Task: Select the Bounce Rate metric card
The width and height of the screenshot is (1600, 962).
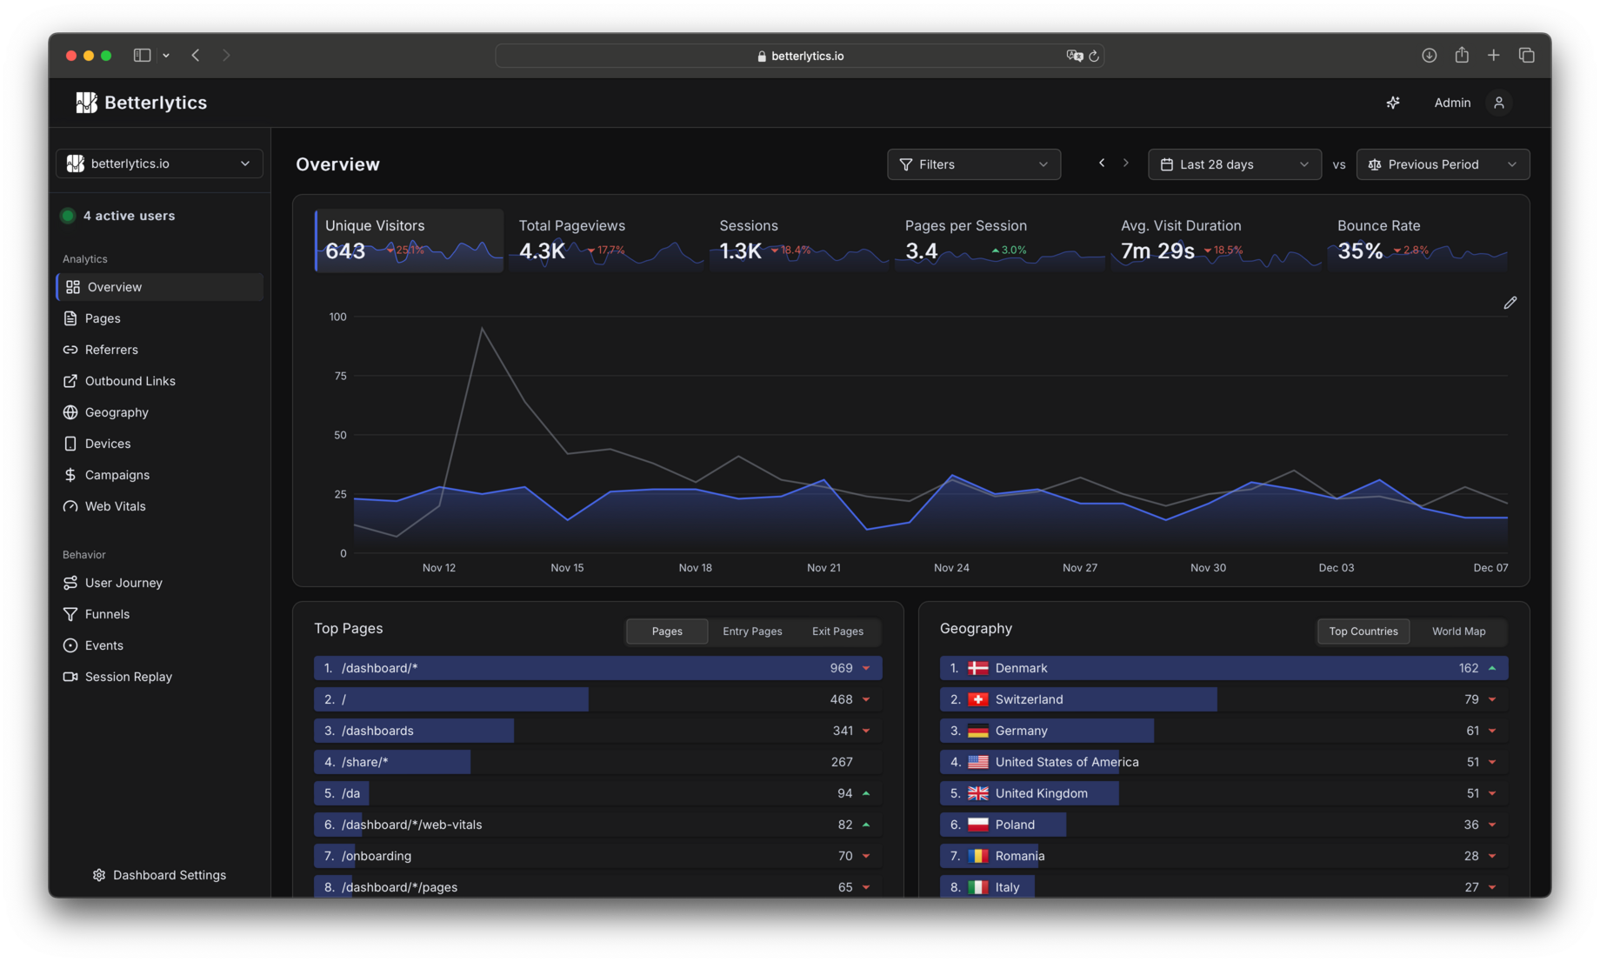Action: [x=1416, y=240]
